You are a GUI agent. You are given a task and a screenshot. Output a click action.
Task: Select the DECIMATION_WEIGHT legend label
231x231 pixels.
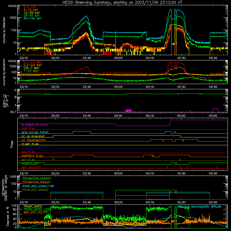(37, 182)
